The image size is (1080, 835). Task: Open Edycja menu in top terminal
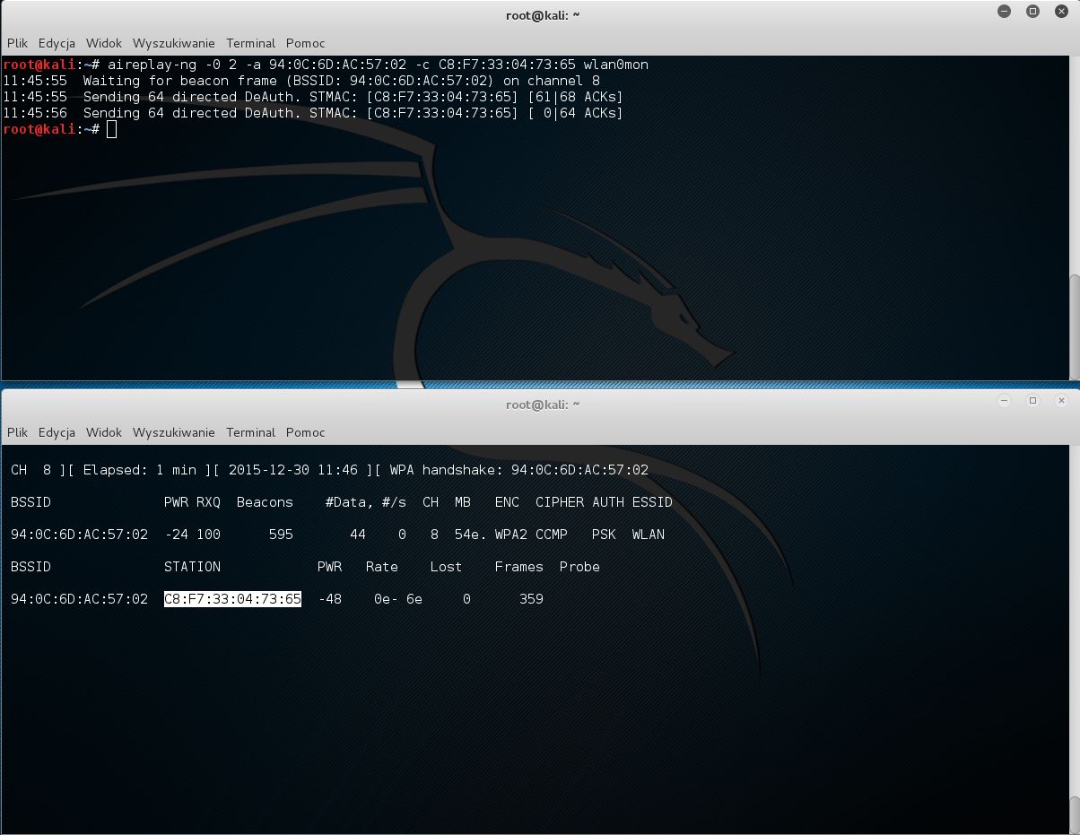click(57, 43)
